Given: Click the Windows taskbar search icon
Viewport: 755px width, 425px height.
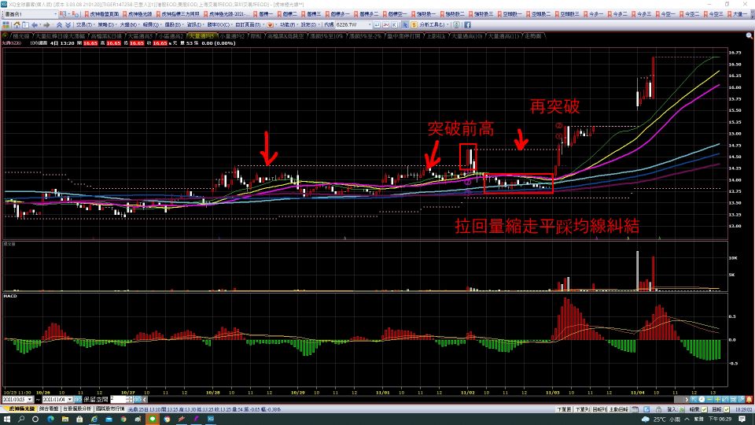Looking at the screenshot, I should click(23, 419).
